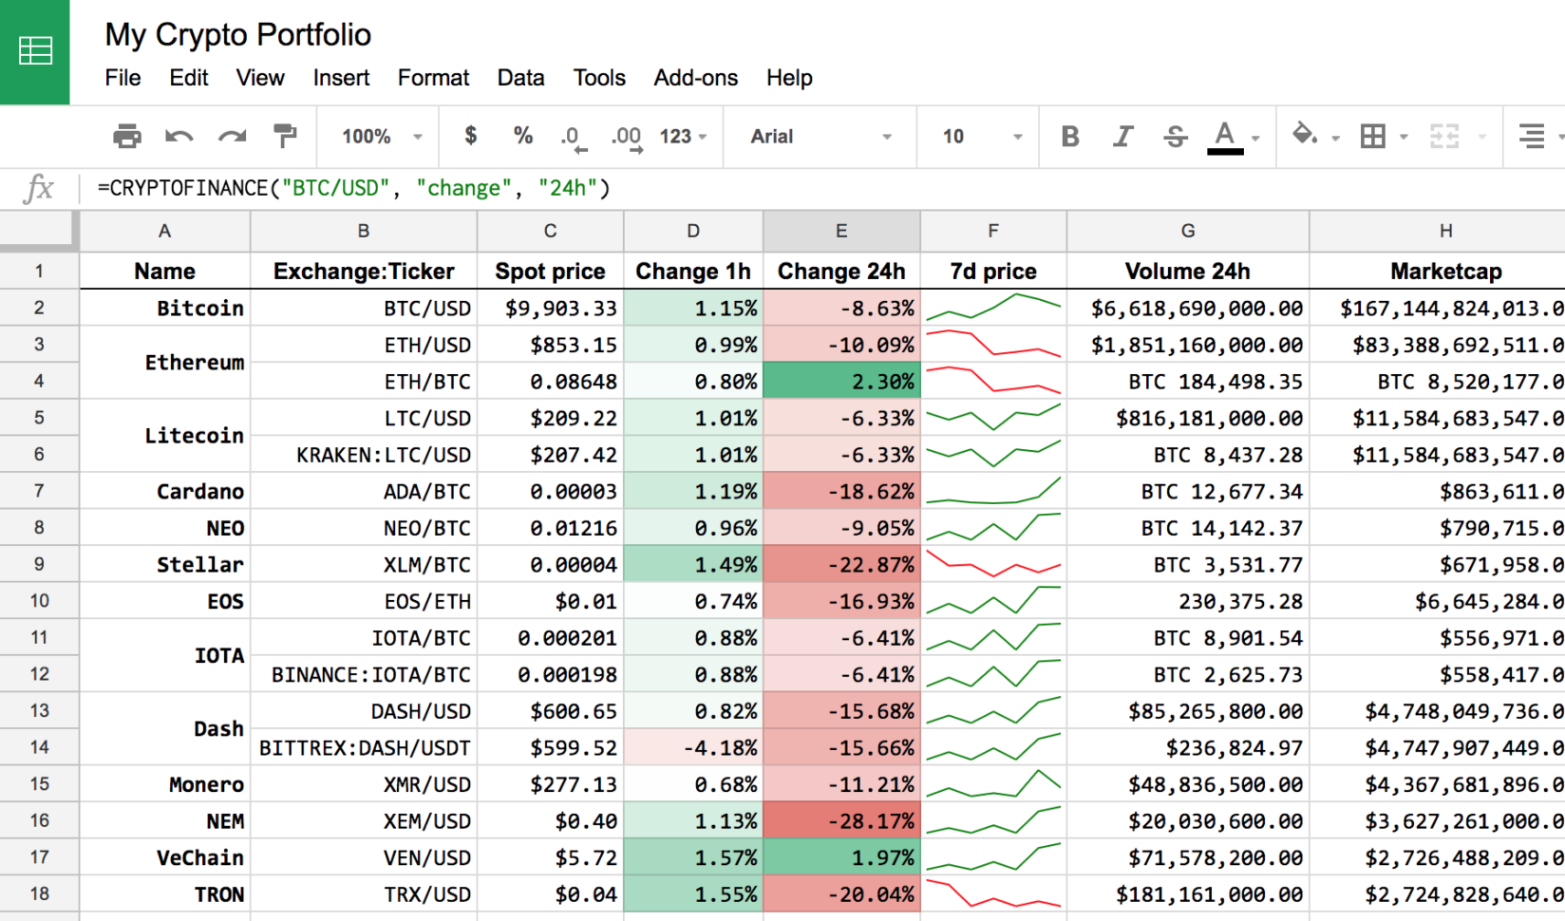Open the More formats 123 dropdown

pyautogui.click(x=681, y=136)
